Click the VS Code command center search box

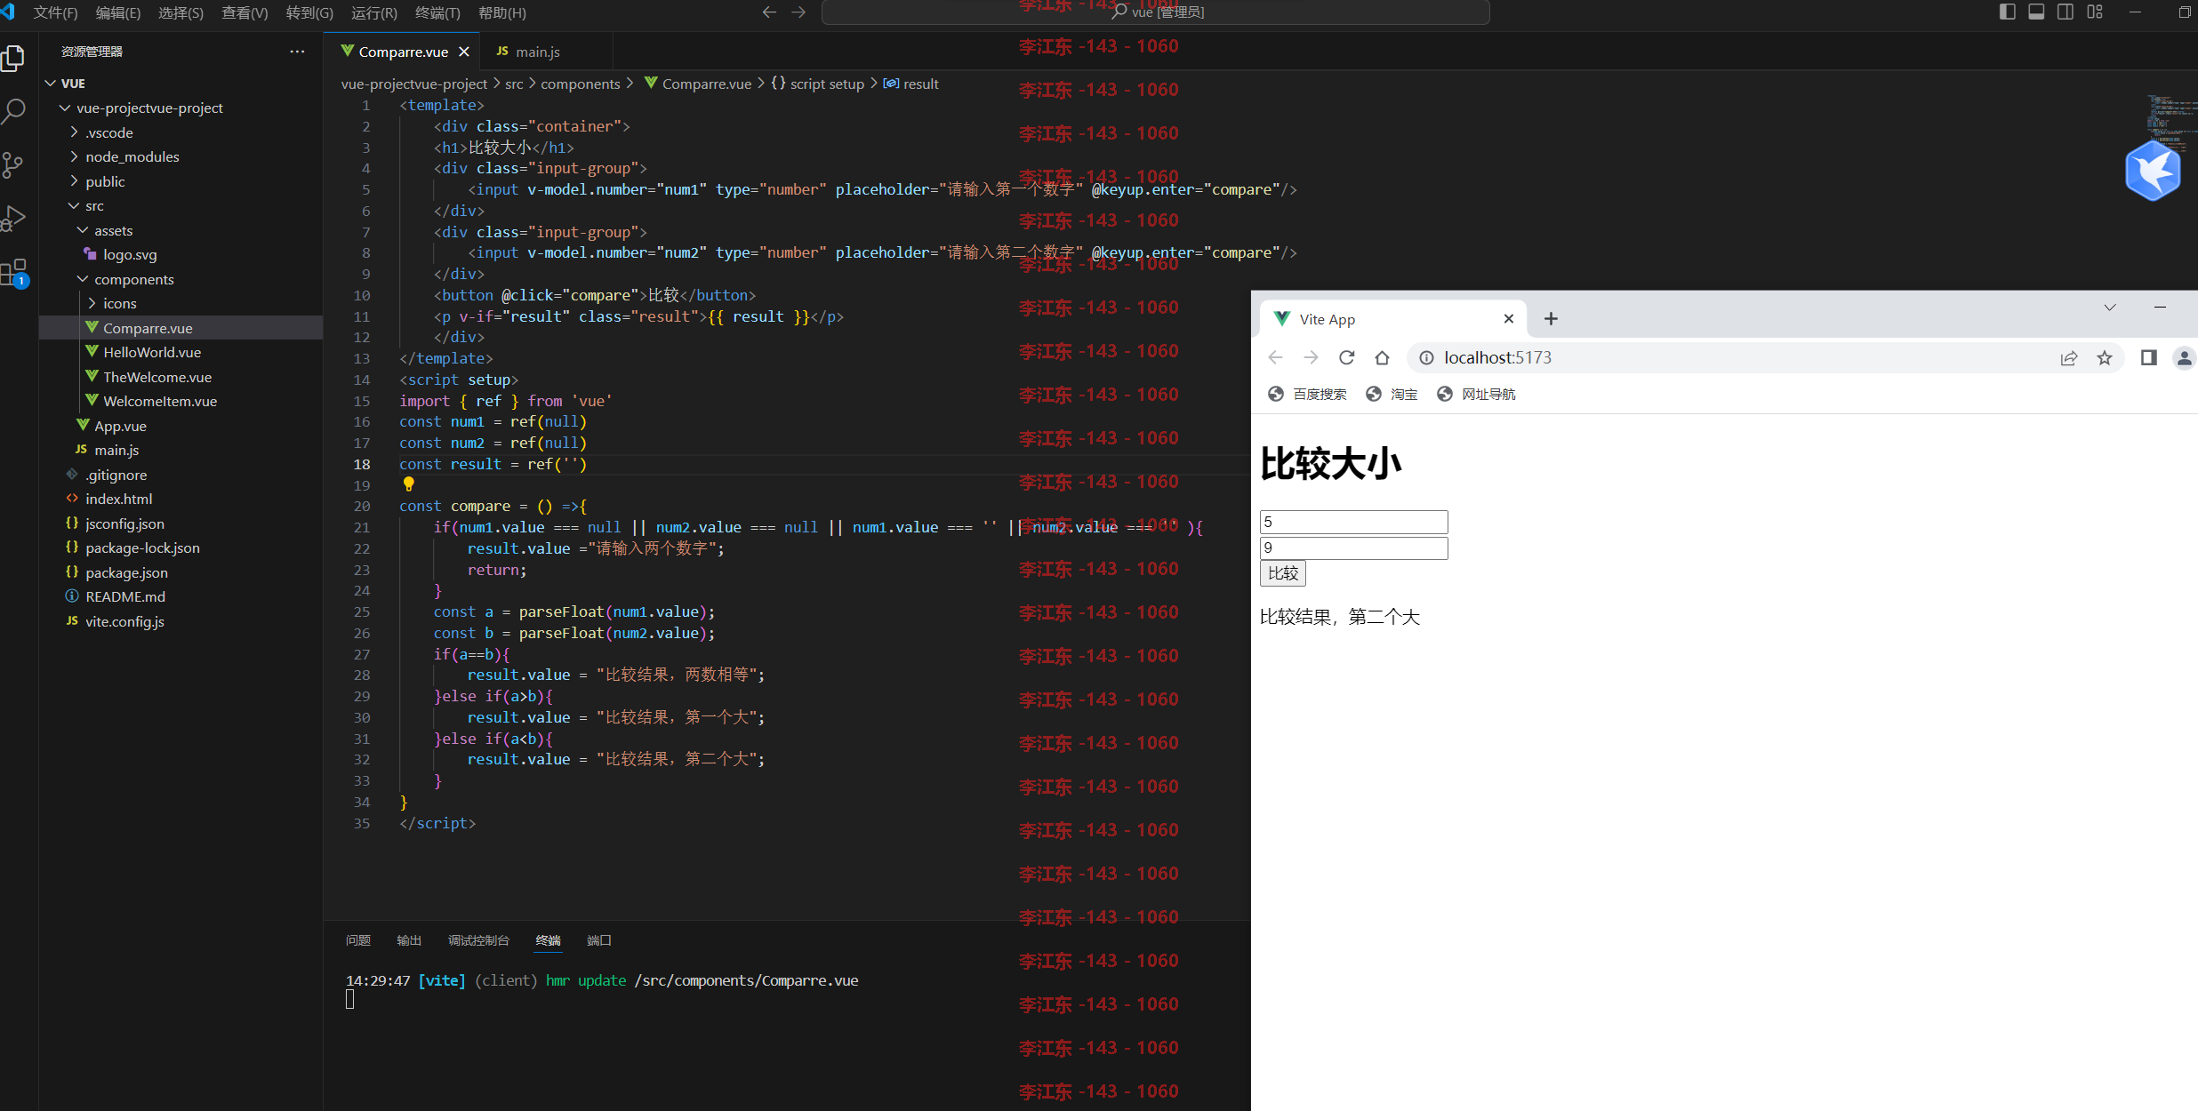click(1155, 12)
